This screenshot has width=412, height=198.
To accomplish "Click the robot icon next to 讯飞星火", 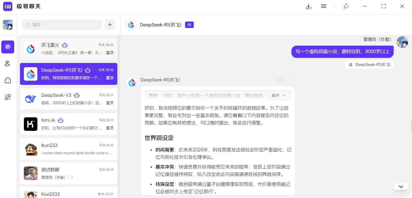I will tap(65, 45).
